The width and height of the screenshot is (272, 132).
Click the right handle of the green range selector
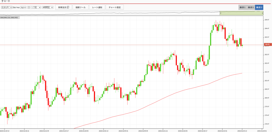pos(262,13)
